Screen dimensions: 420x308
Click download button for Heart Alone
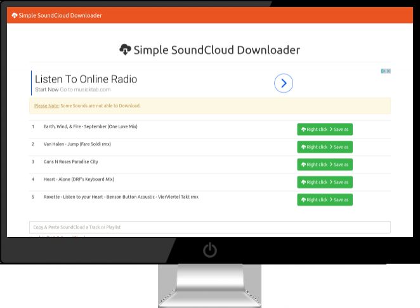pos(325,182)
